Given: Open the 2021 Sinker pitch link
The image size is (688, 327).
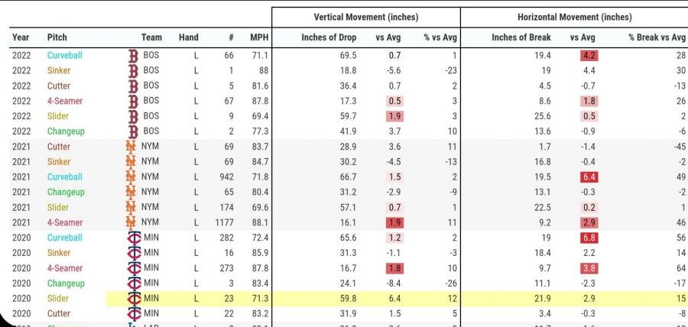Looking at the screenshot, I should tap(59, 162).
